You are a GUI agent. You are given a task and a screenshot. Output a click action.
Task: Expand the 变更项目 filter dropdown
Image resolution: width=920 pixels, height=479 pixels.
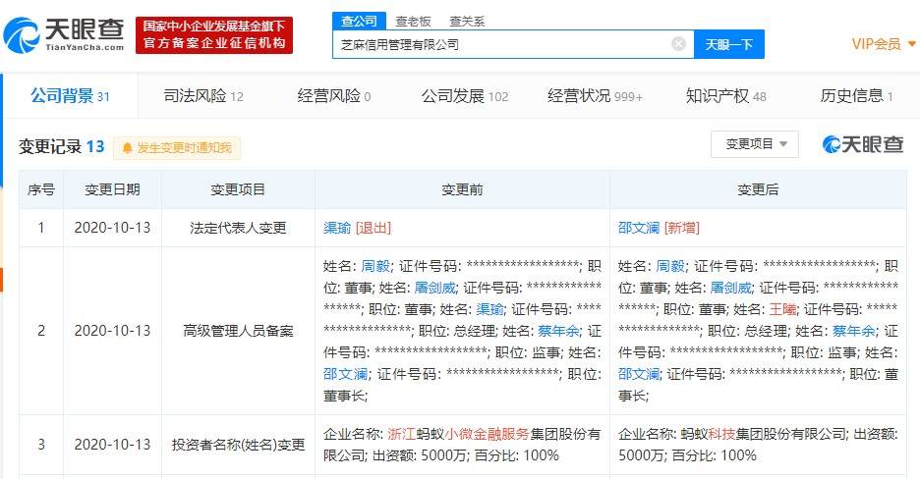click(x=755, y=144)
